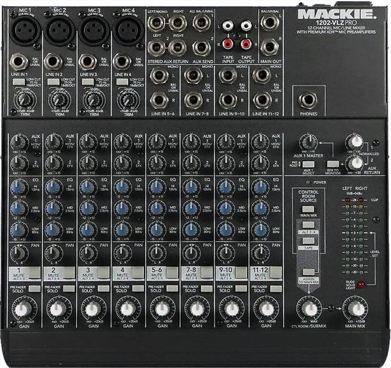Toggle MUTE on stereo channel 9-10
The image size is (391, 368).
coord(242,273)
